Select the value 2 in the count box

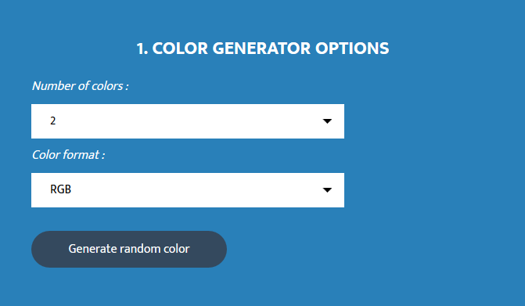(x=53, y=121)
